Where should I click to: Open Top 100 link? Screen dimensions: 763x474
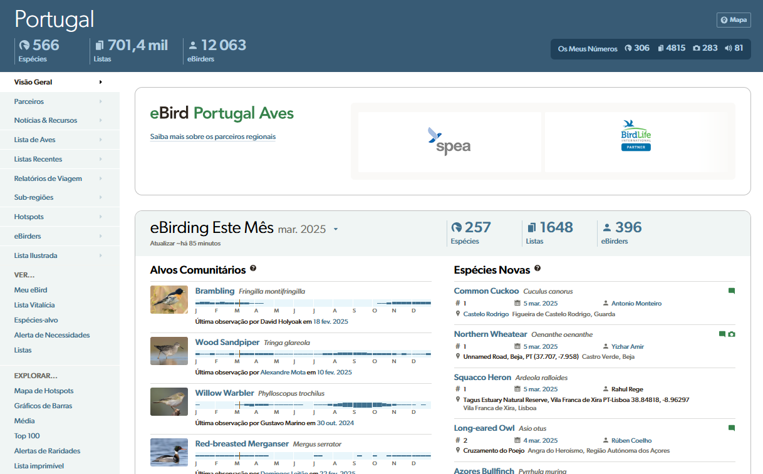[x=27, y=436]
